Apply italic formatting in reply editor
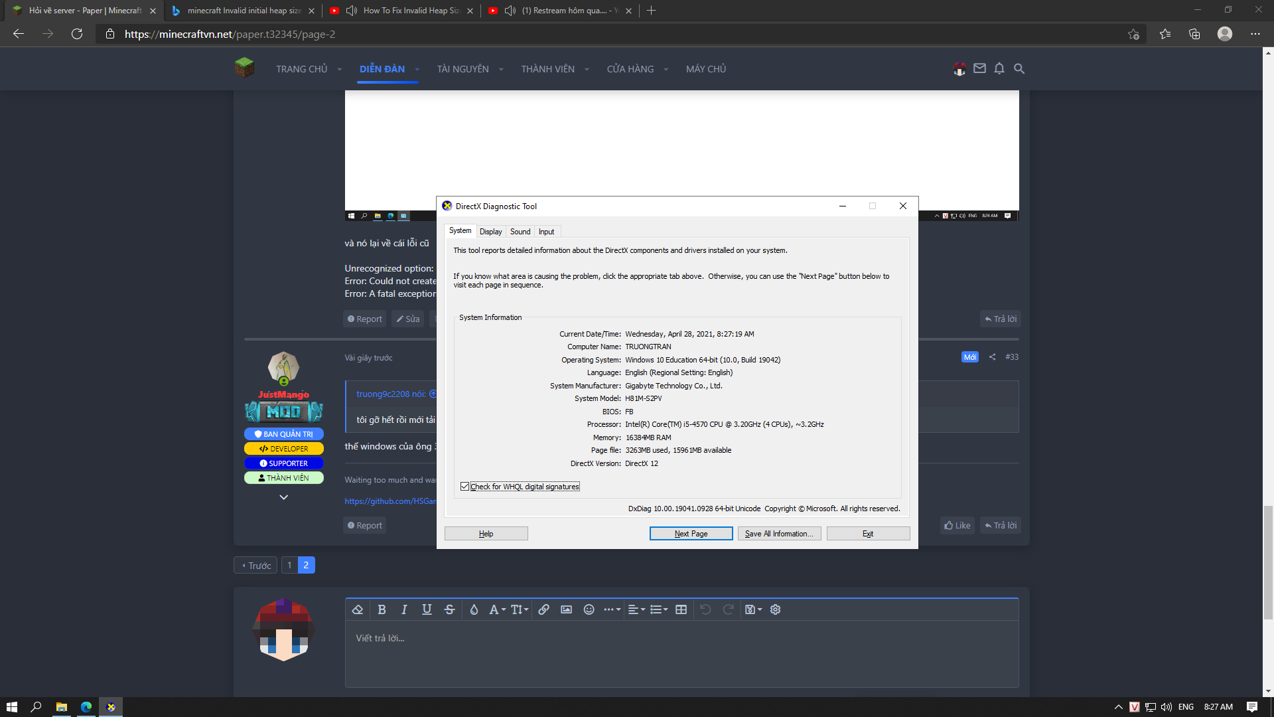 [x=404, y=609]
